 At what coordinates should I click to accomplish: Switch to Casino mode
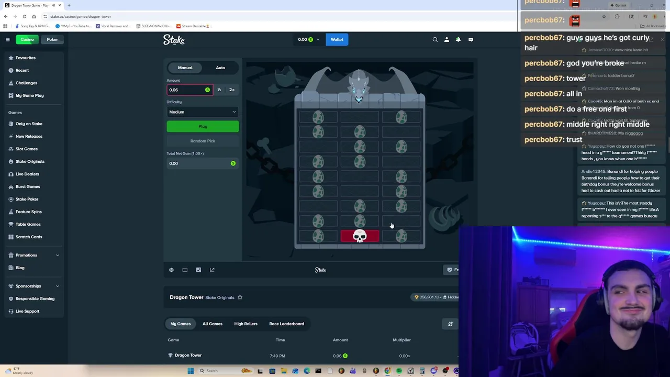click(x=27, y=39)
